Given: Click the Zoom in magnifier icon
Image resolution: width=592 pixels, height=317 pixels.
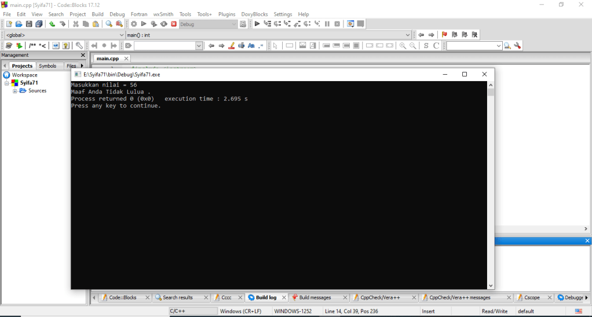Looking at the screenshot, I should [403, 46].
